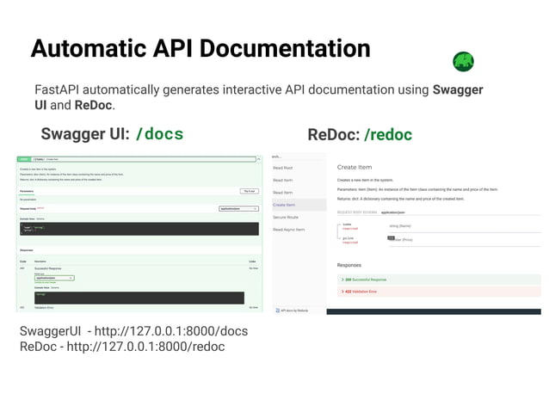The image size is (549, 412).
Task: Click the response example value code block
Action: (x=139, y=298)
